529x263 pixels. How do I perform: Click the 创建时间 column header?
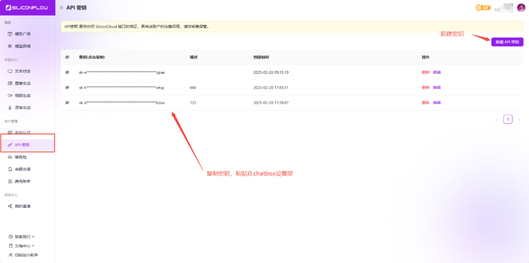coord(261,57)
